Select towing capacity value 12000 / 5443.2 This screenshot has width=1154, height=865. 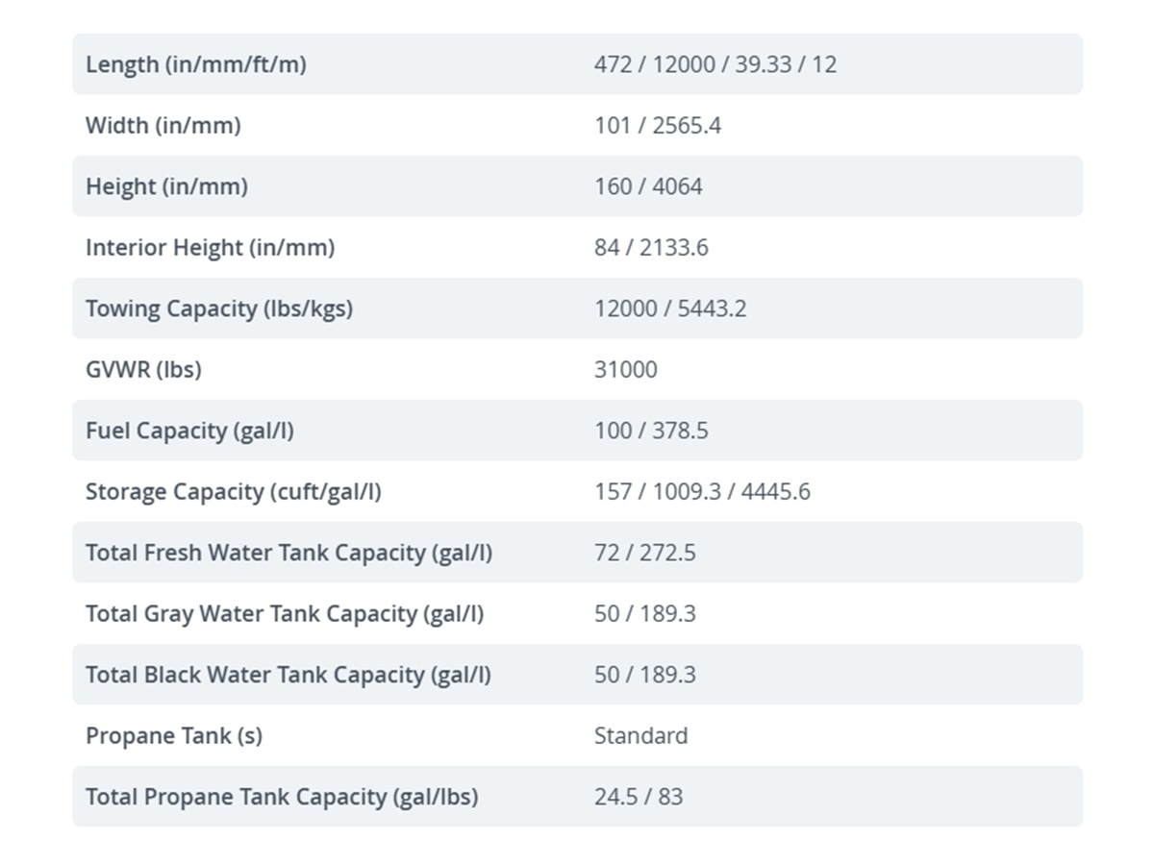pyautogui.click(x=670, y=309)
